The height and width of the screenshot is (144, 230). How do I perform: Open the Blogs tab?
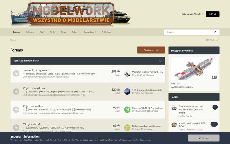click(64, 32)
